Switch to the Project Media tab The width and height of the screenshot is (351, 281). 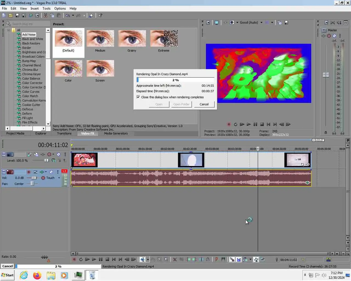coord(15,133)
